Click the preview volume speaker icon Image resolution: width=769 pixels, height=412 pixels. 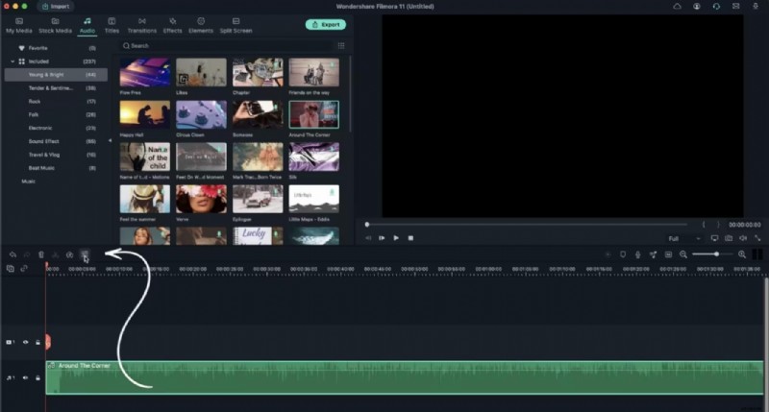coord(743,238)
